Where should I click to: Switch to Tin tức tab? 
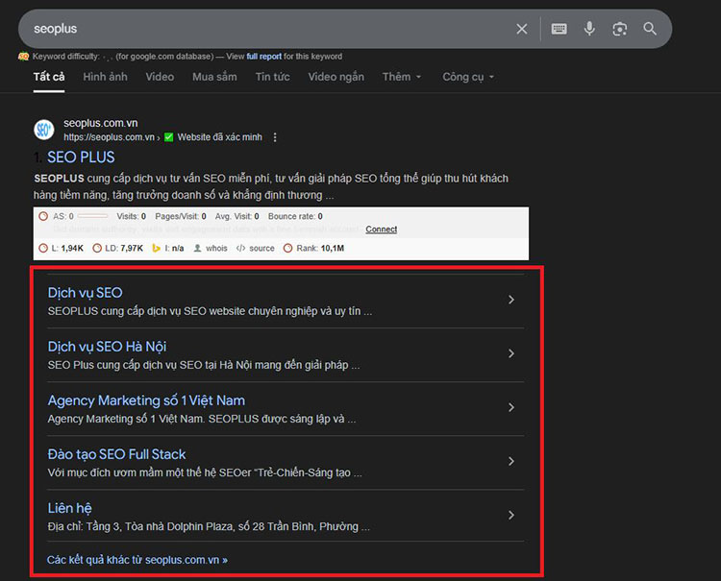[273, 77]
